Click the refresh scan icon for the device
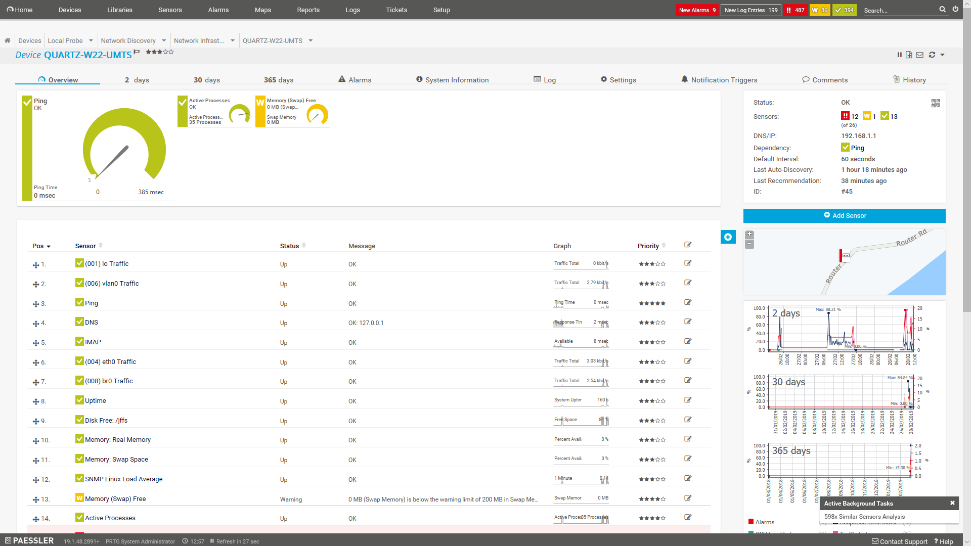 click(x=932, y=55)
